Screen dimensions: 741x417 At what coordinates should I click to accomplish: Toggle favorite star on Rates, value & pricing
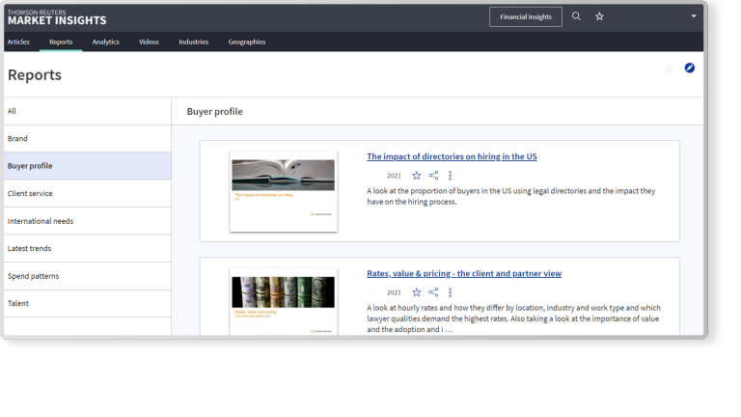pos(417,292)
